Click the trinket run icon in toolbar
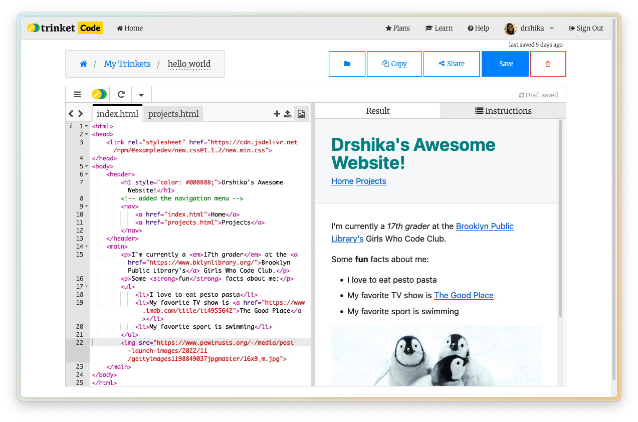 pyautogui.click(x=99, y=94)
